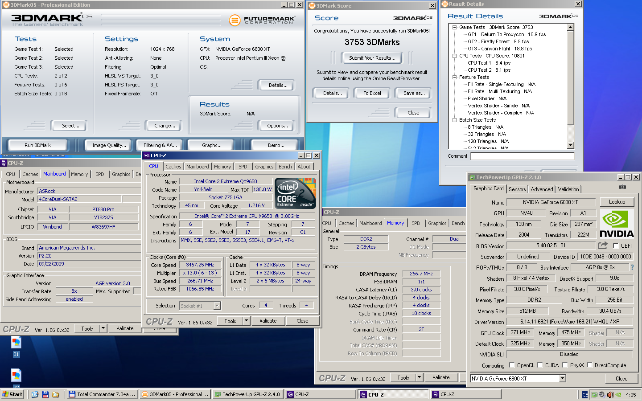Click the GPU-Z camera screenshot icon
This screenshot has height=401, width=642.
coord(622,187)
